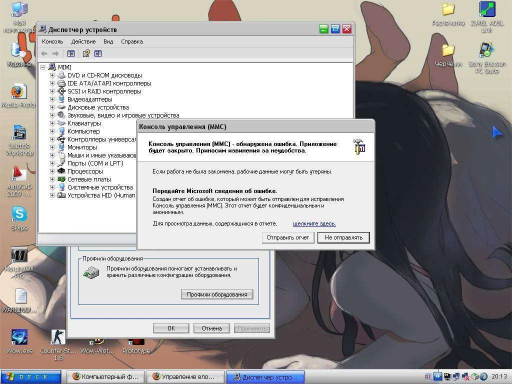The height and width of the screenshot is (384, 512).
Task: Open Мой компьютер desktop icon
Action: click(x=19, y=17)
